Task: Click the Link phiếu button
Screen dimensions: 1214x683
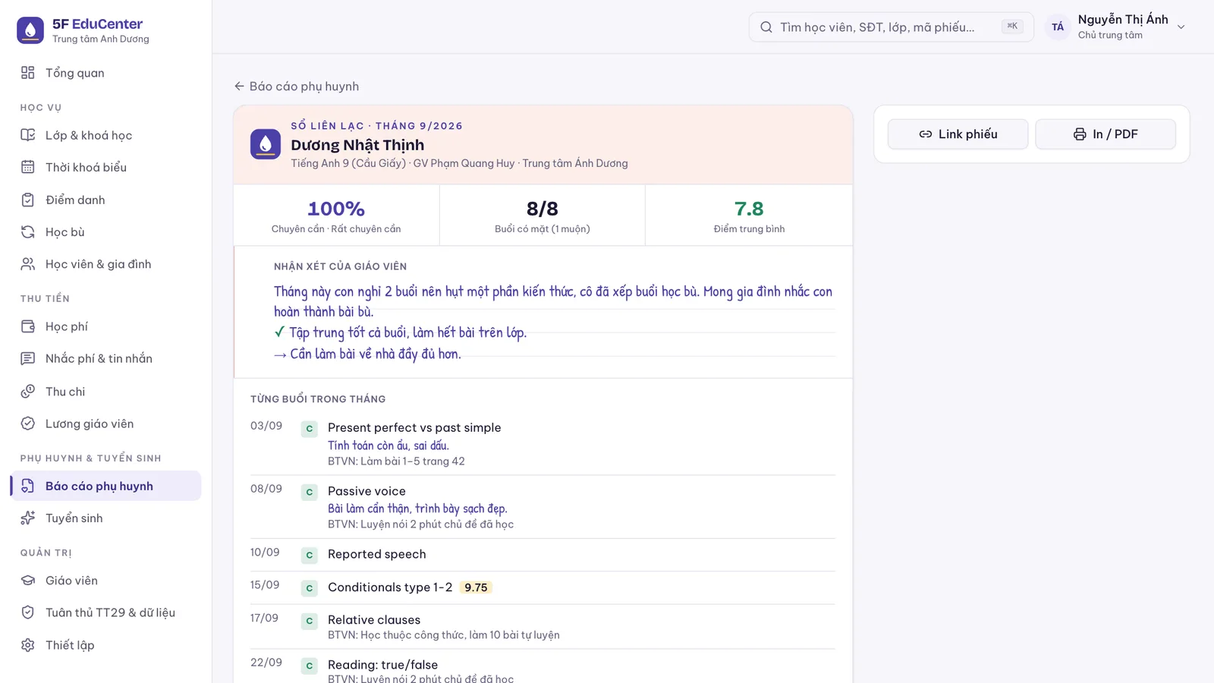Action: (x=958, y=134)
